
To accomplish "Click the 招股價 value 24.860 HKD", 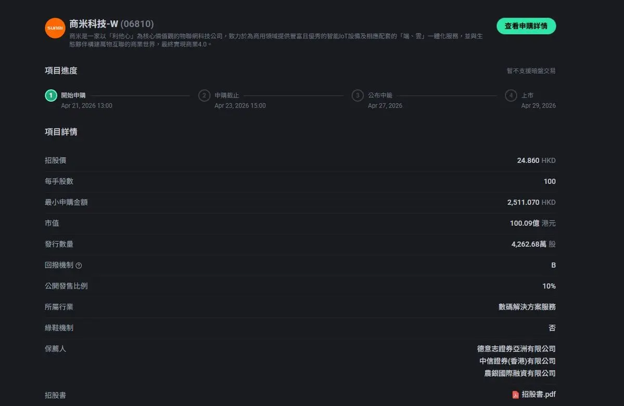I will [x=536, y=160].
